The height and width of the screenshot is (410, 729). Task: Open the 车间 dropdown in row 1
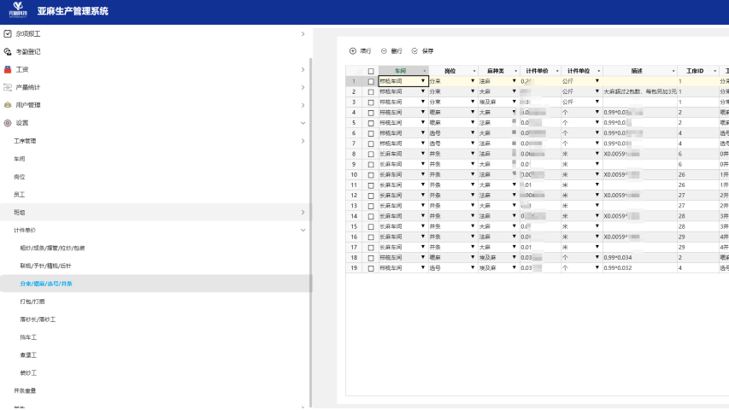coord(422,81)
